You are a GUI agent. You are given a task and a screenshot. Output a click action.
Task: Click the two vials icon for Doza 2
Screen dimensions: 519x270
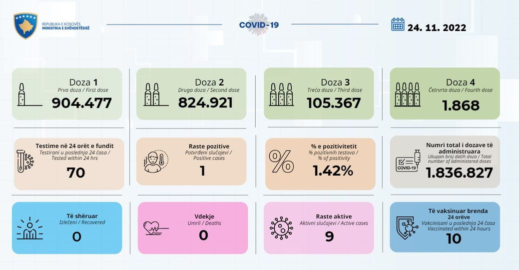point(152,94)
